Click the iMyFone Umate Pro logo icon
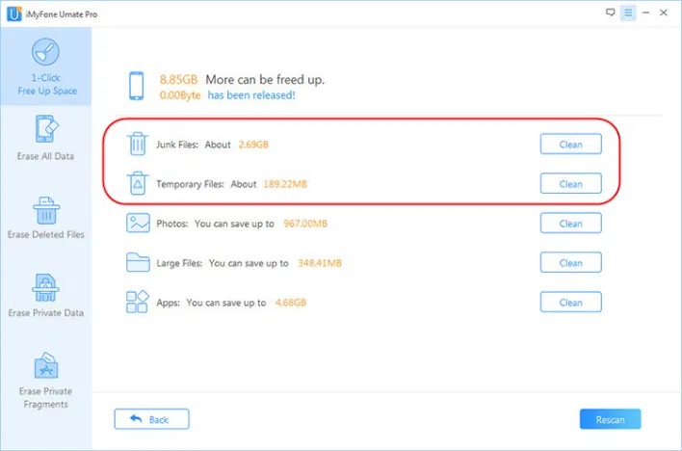 click(14, 13)
